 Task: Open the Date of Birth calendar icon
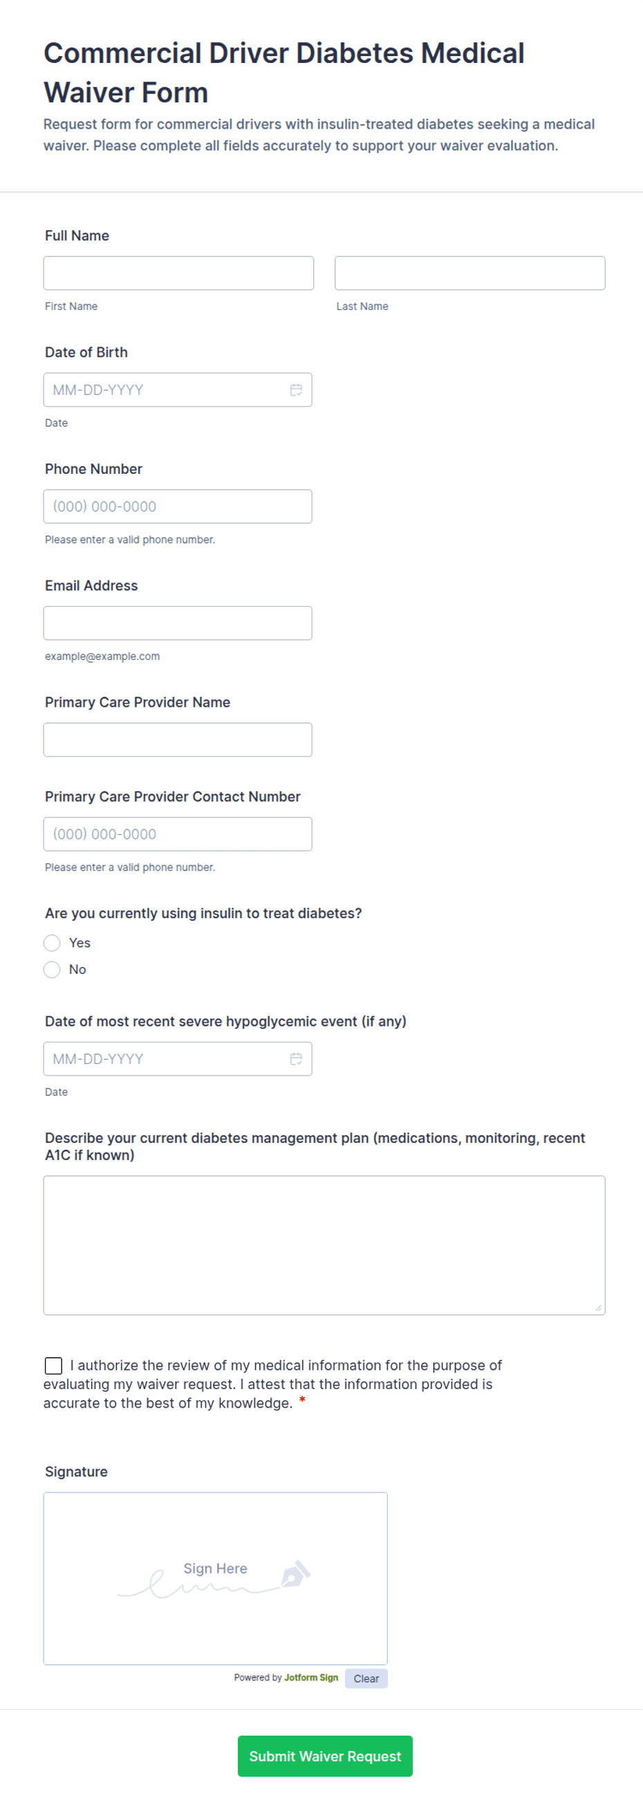point(296,390)
